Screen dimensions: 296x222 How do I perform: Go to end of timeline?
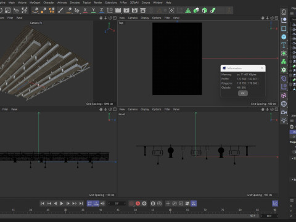tap(81, 203)
